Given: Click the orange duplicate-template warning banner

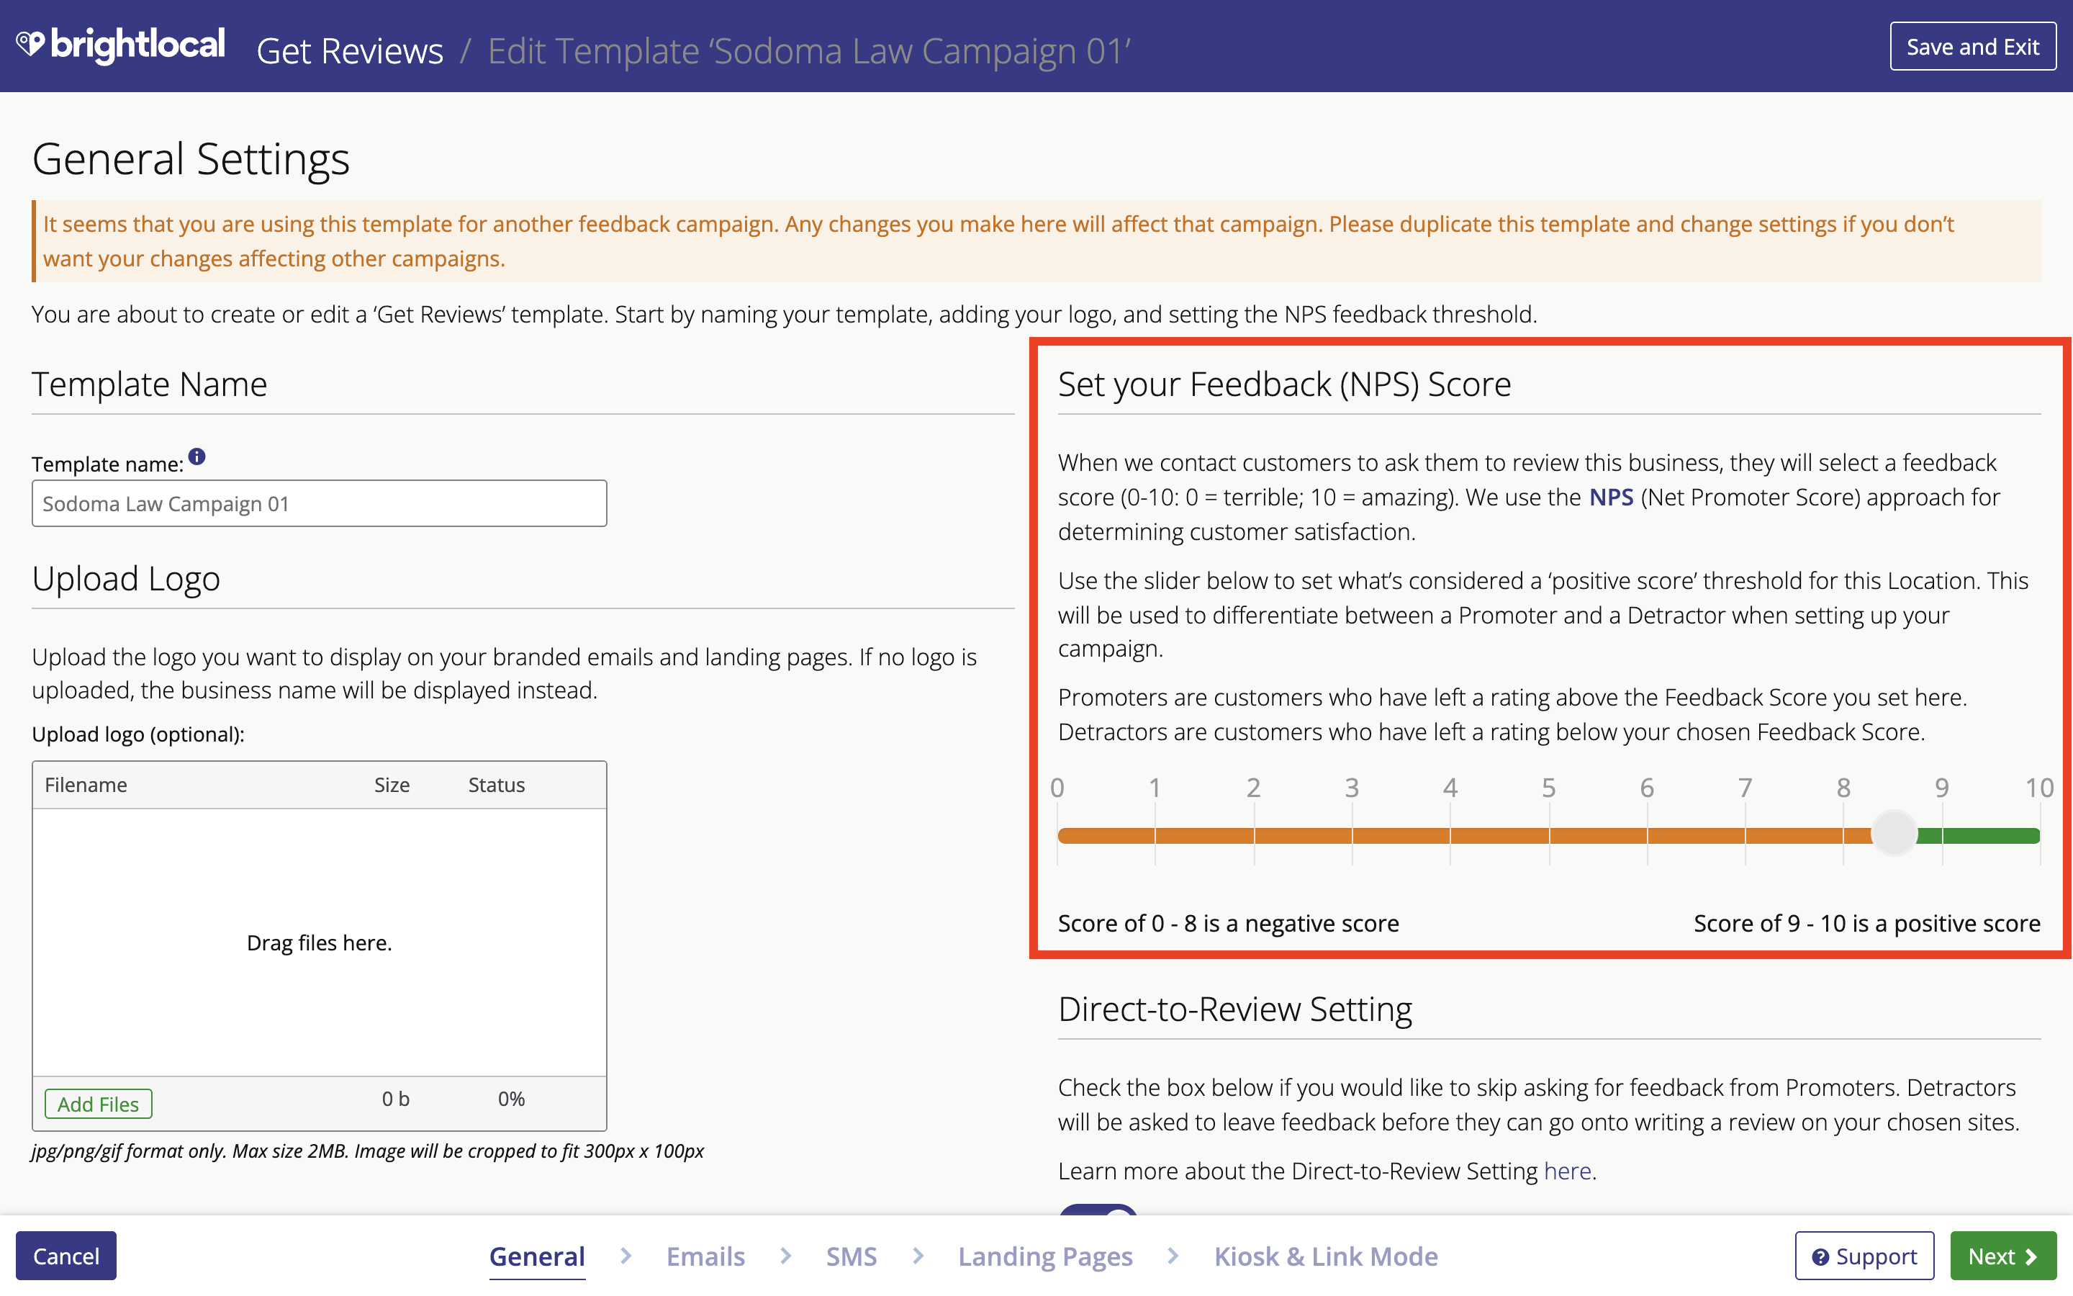Looking at the screenshot, I should click(1036, 241).
